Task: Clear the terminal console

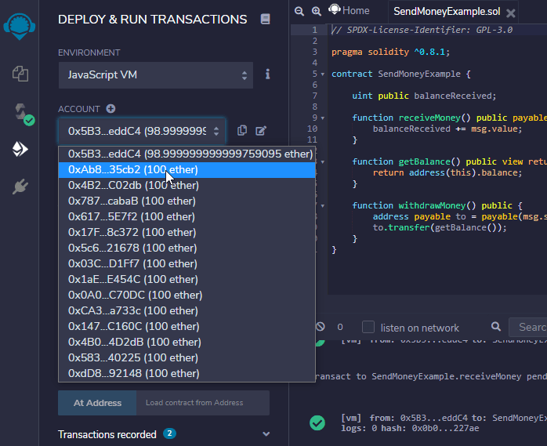Action: click(x=321, y=327)
